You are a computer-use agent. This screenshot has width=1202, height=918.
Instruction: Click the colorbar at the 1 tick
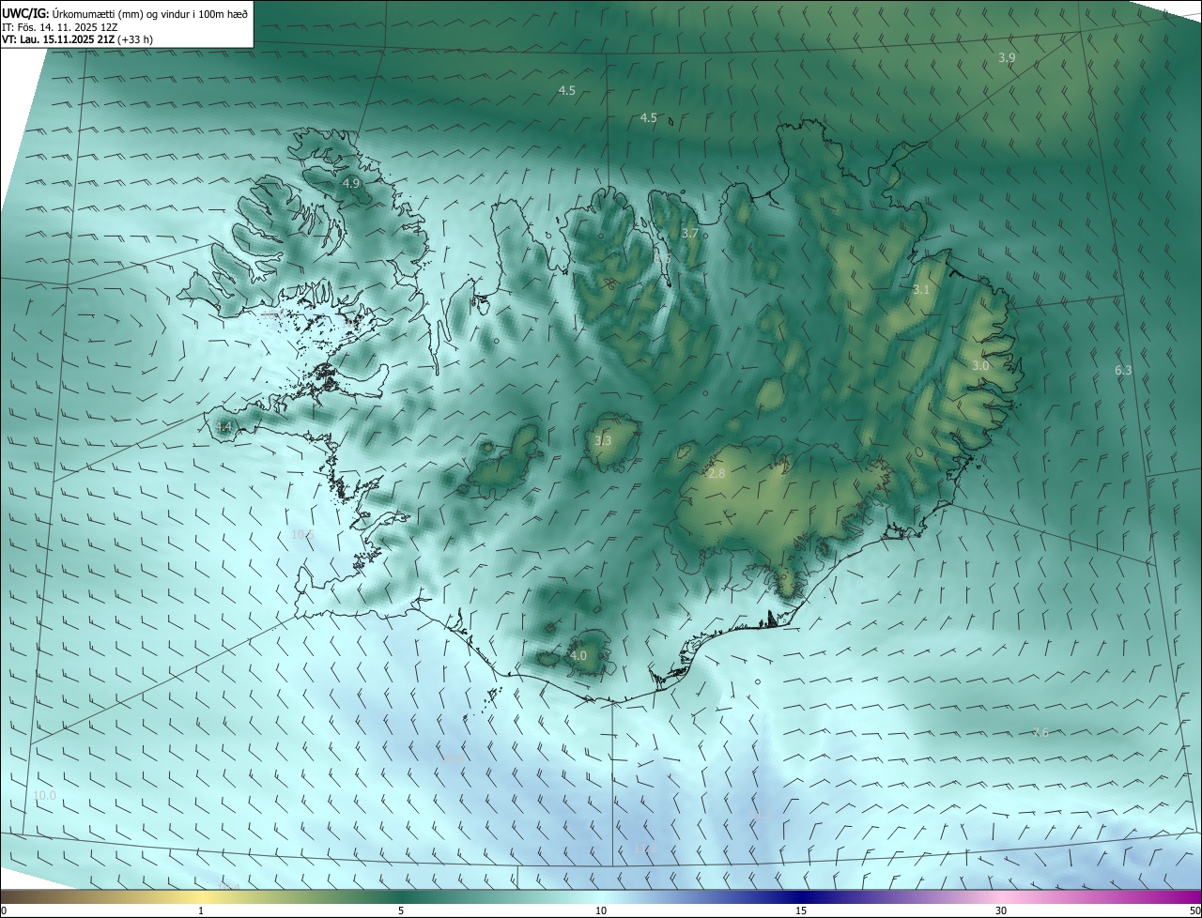[201, 910]
